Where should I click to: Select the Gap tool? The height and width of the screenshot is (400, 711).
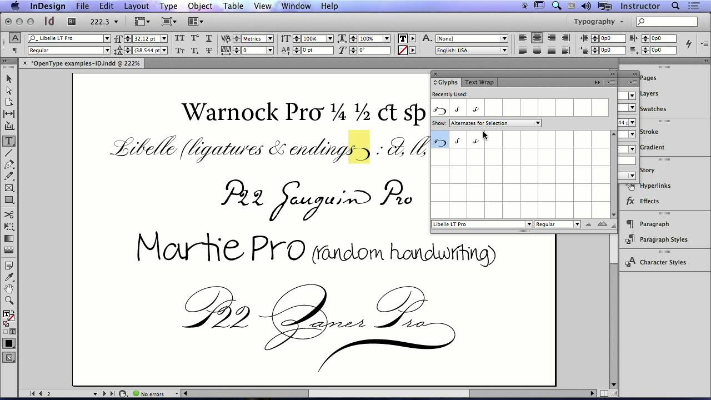pos(9,113)
